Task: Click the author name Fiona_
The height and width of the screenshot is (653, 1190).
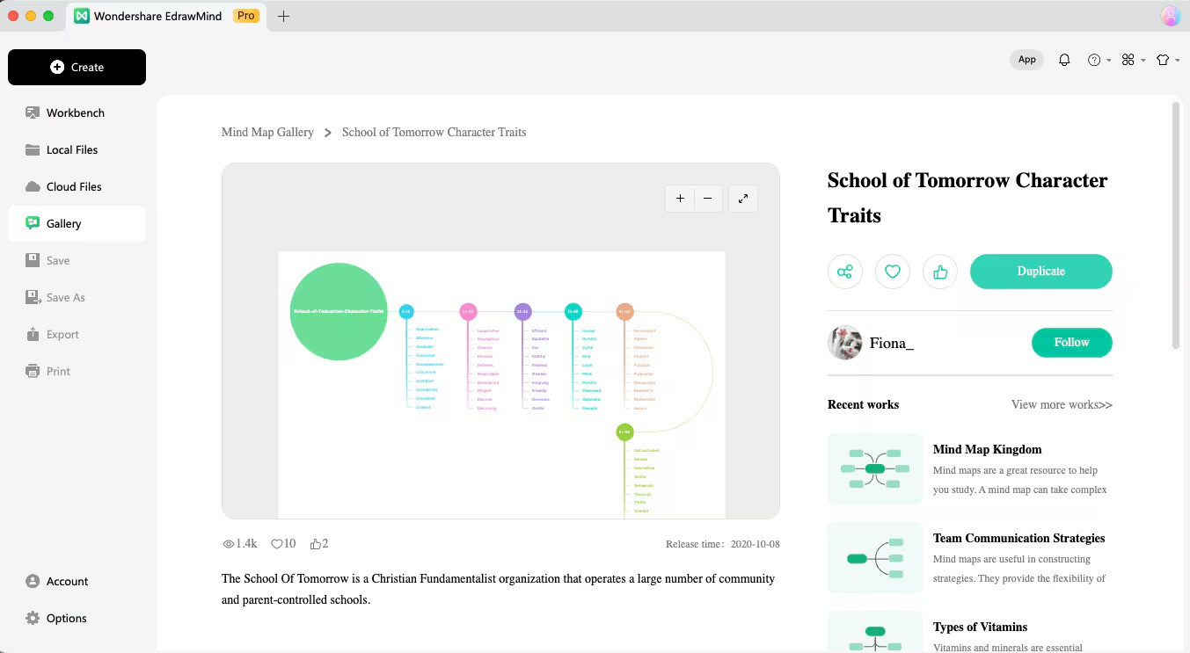Action: pos(891,344)
